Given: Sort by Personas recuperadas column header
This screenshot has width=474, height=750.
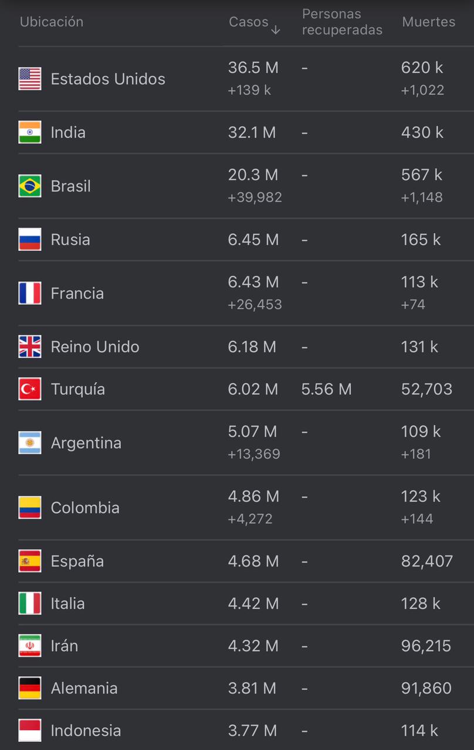Looking at the screenshot, I should (x=342, y=22).
